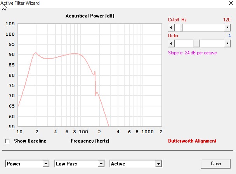
Task: Click the Order slider thumb
Action: [x=196, y=43]
